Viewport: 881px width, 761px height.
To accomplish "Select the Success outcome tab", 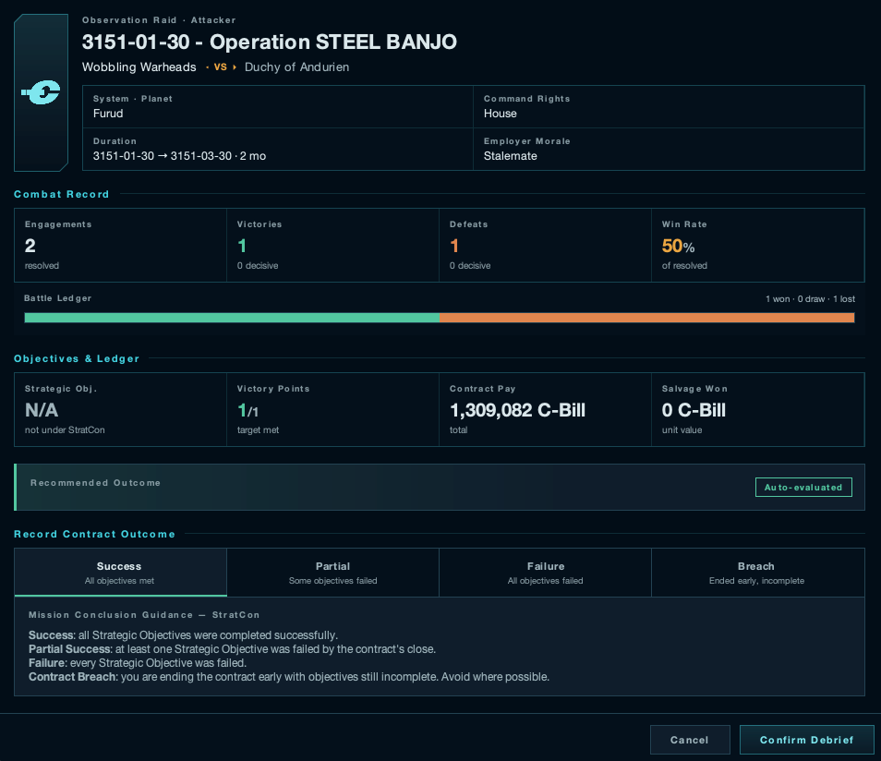I will (120, 573).
